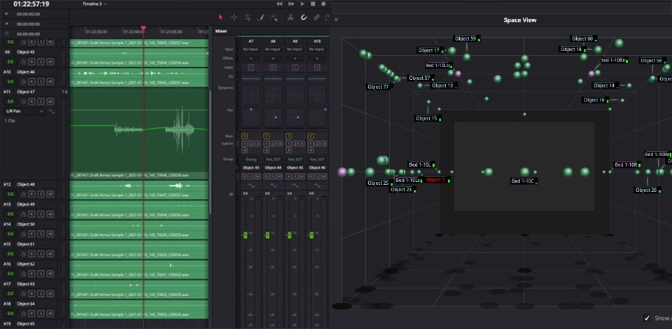Image resolution: width=672 pixels, height=329 pixels.
Task: Open the Pan control for channel A9
Action: coord(295,117)
